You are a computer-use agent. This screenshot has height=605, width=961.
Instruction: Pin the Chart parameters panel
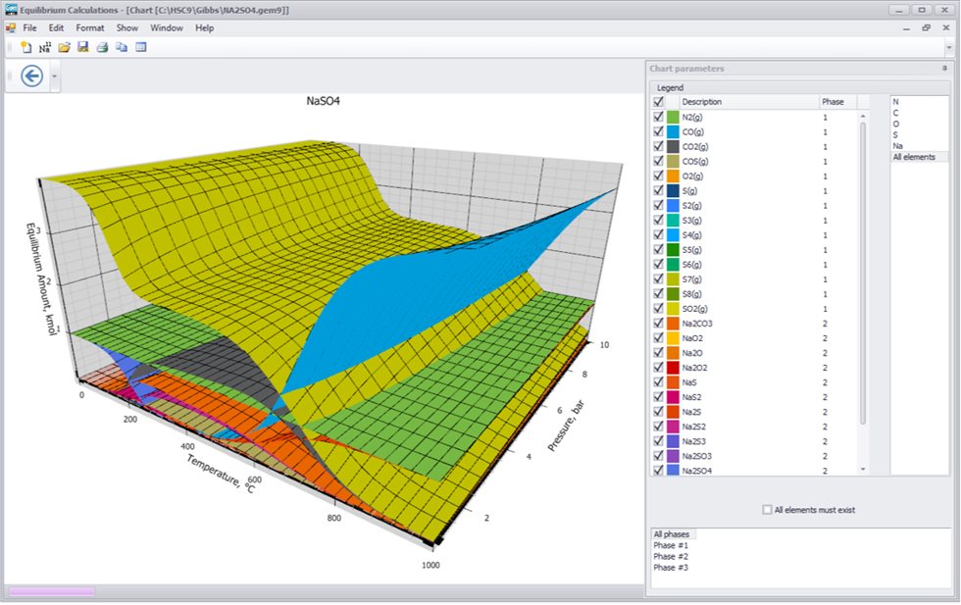[944, 69]
